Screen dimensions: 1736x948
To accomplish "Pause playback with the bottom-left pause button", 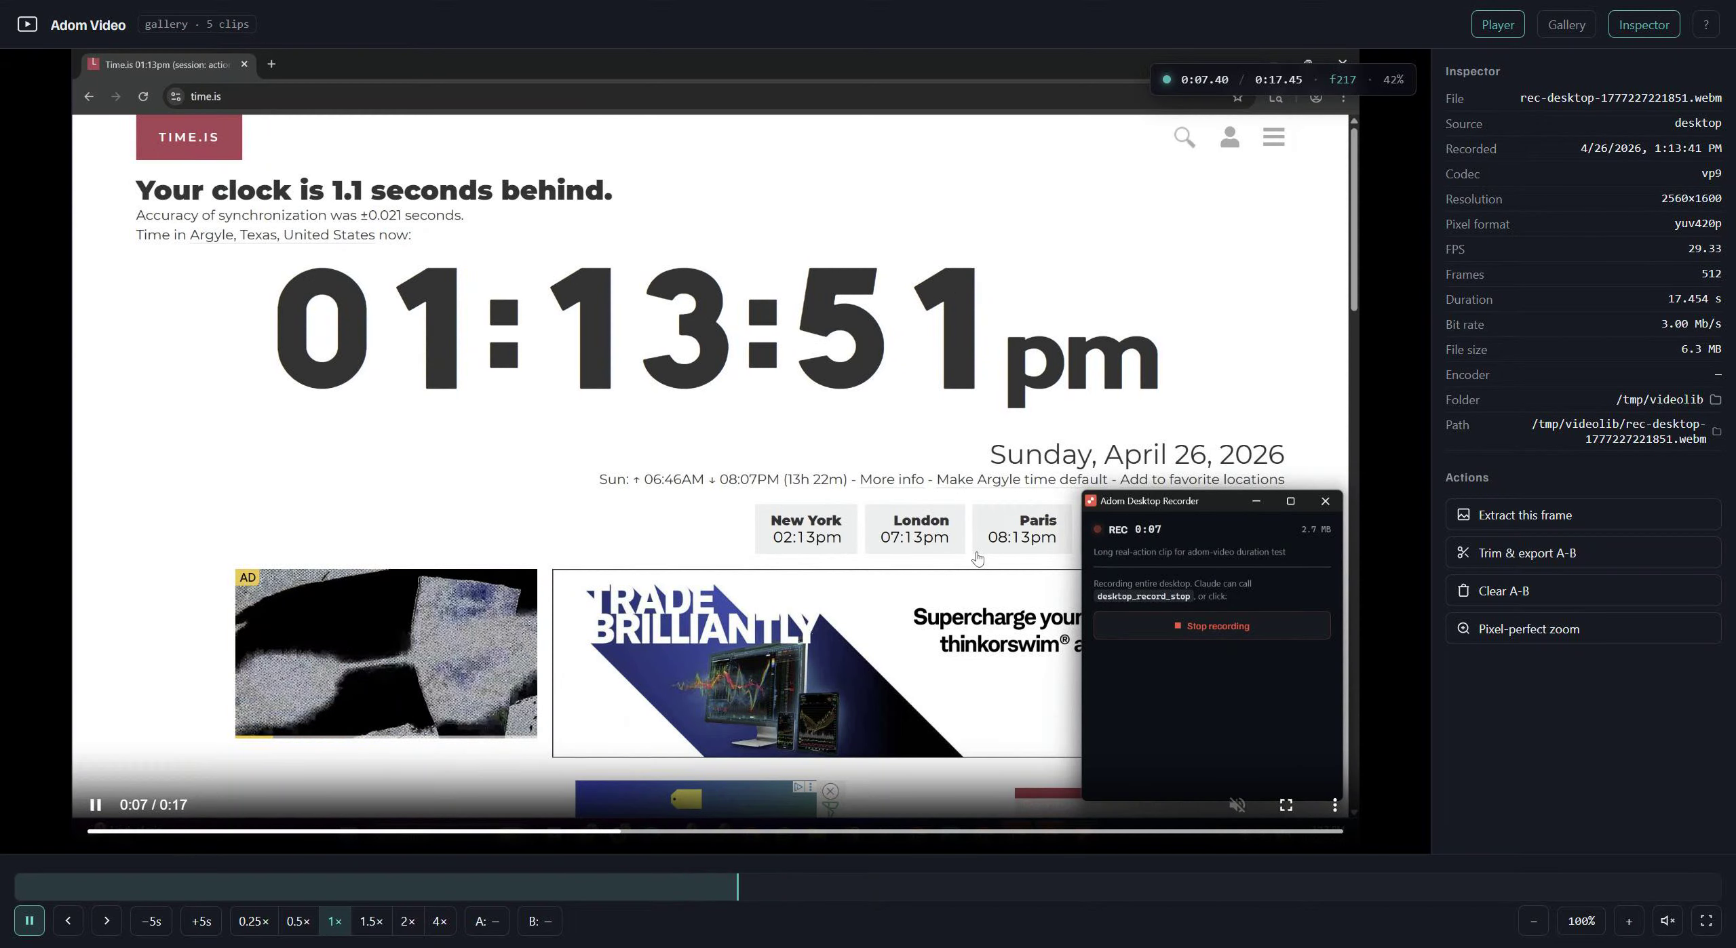I will pos(29,921).
